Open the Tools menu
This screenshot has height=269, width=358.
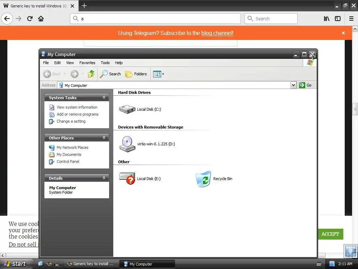(x=105, y=63)
